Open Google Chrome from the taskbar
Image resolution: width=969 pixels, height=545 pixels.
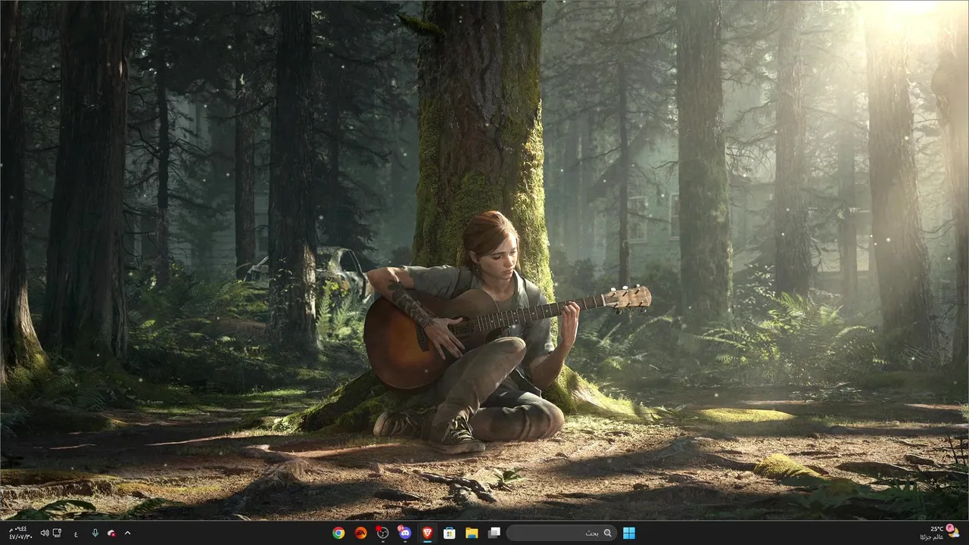point(338,533)
